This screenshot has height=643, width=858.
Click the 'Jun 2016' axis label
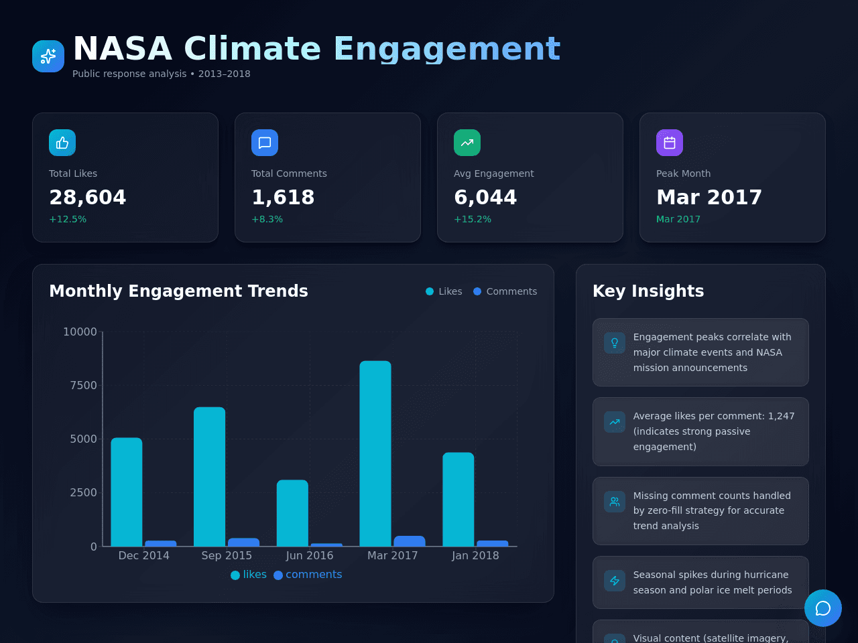pyautogui.click(x=310, y=555)
